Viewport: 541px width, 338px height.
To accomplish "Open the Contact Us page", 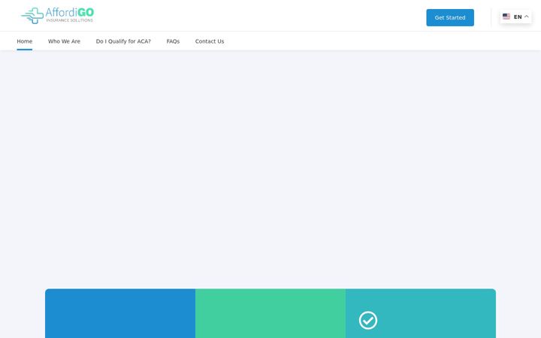I will pos(210,41).
